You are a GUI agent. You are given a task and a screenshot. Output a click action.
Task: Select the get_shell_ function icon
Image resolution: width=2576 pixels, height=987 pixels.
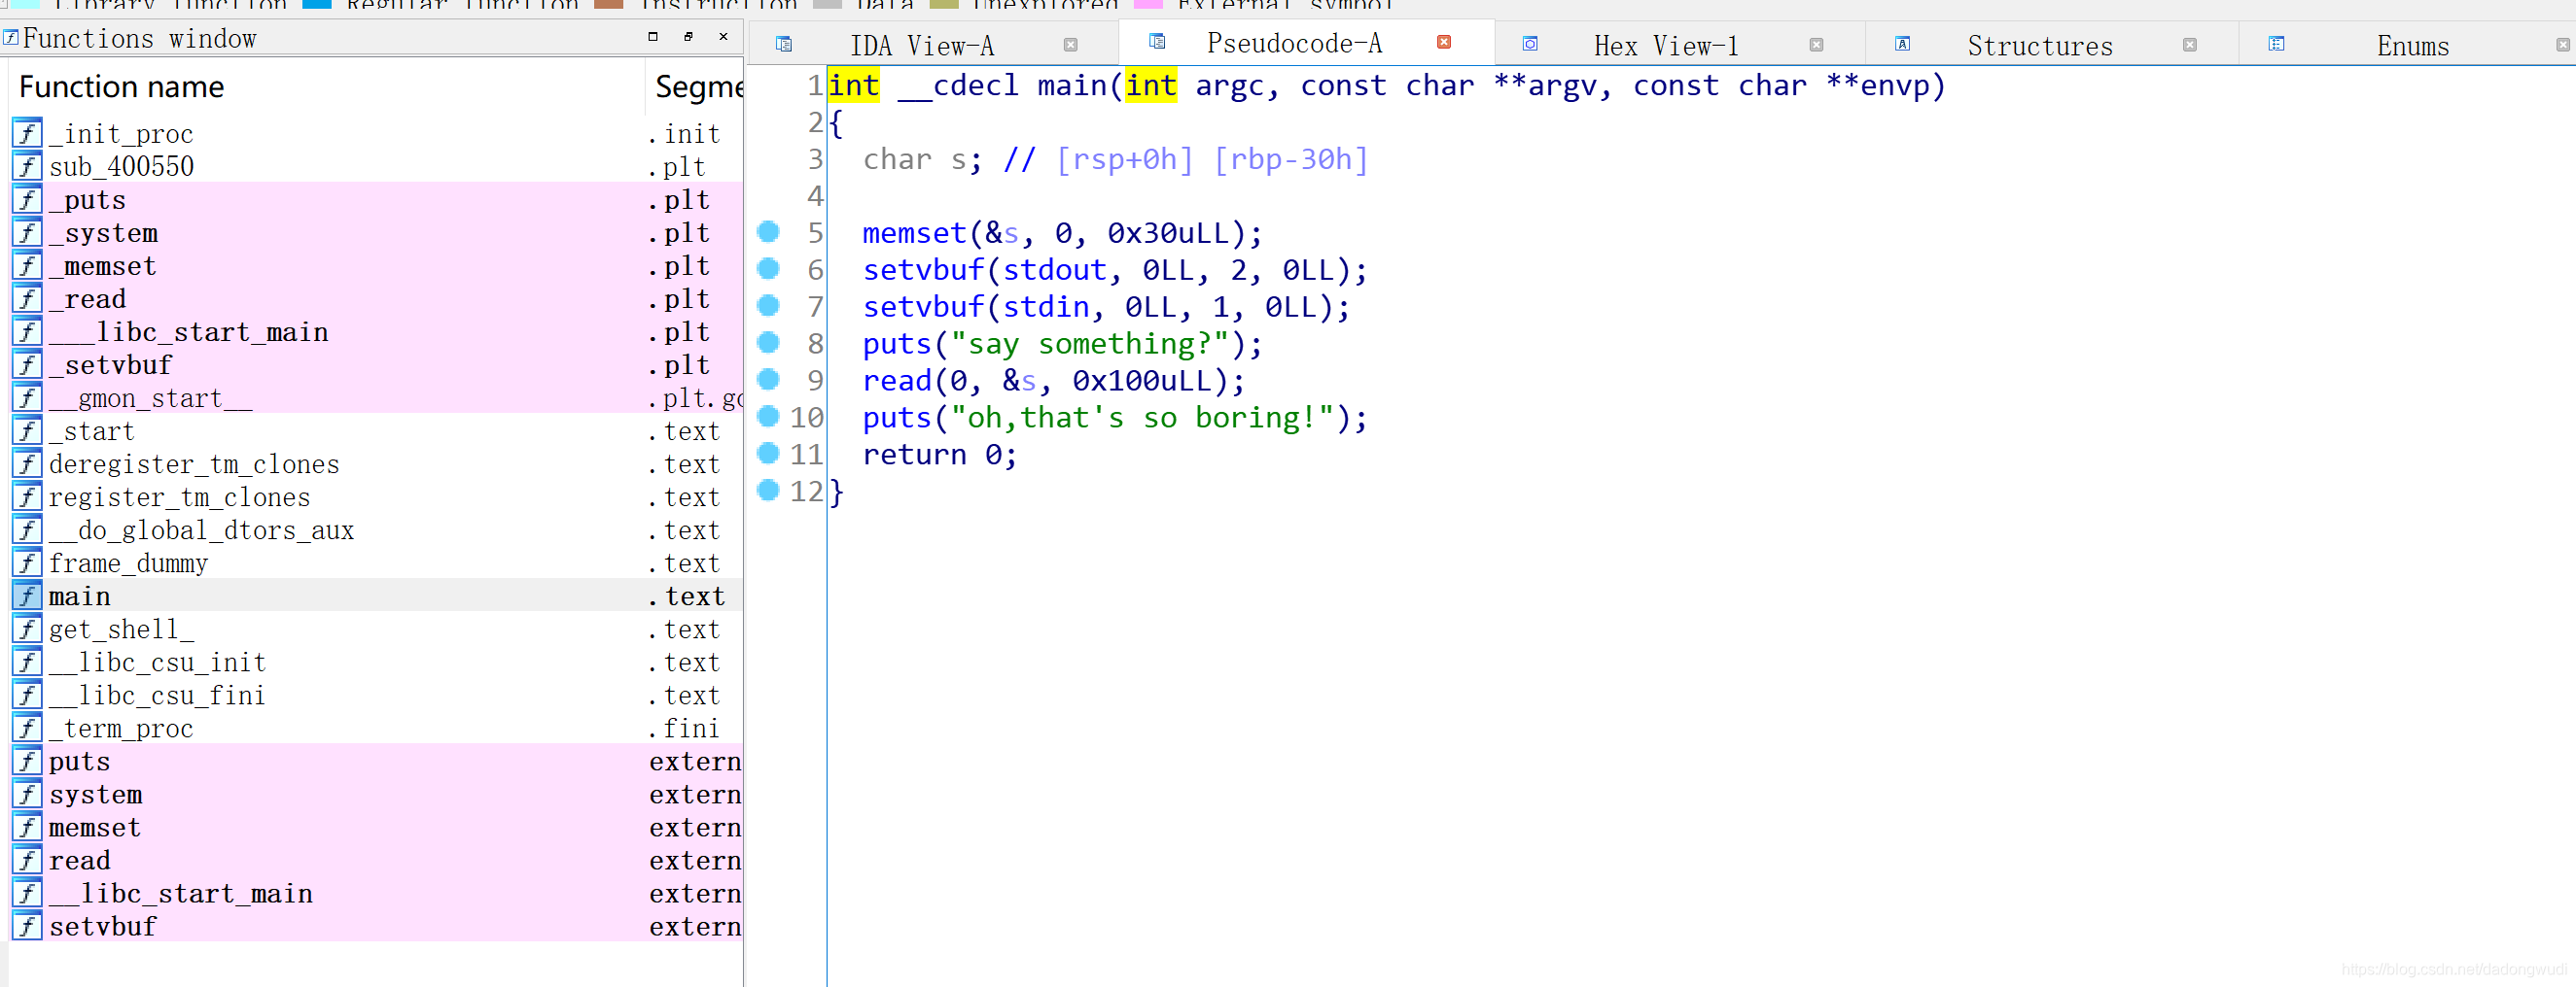(x=27, y=628)
